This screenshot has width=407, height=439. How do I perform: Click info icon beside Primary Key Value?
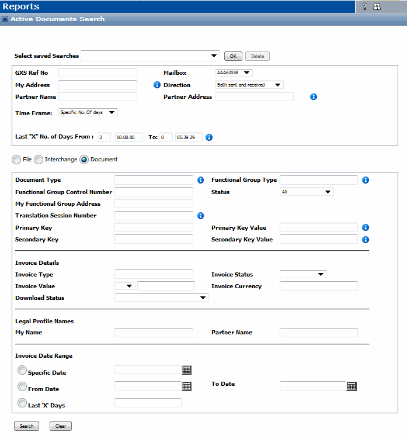(x=366, y=227)
